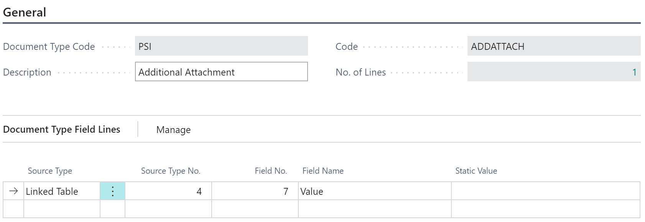Click the Static Value cell in first row
The width and height of the screenshot is (645, 222).
tap(546, 191)
